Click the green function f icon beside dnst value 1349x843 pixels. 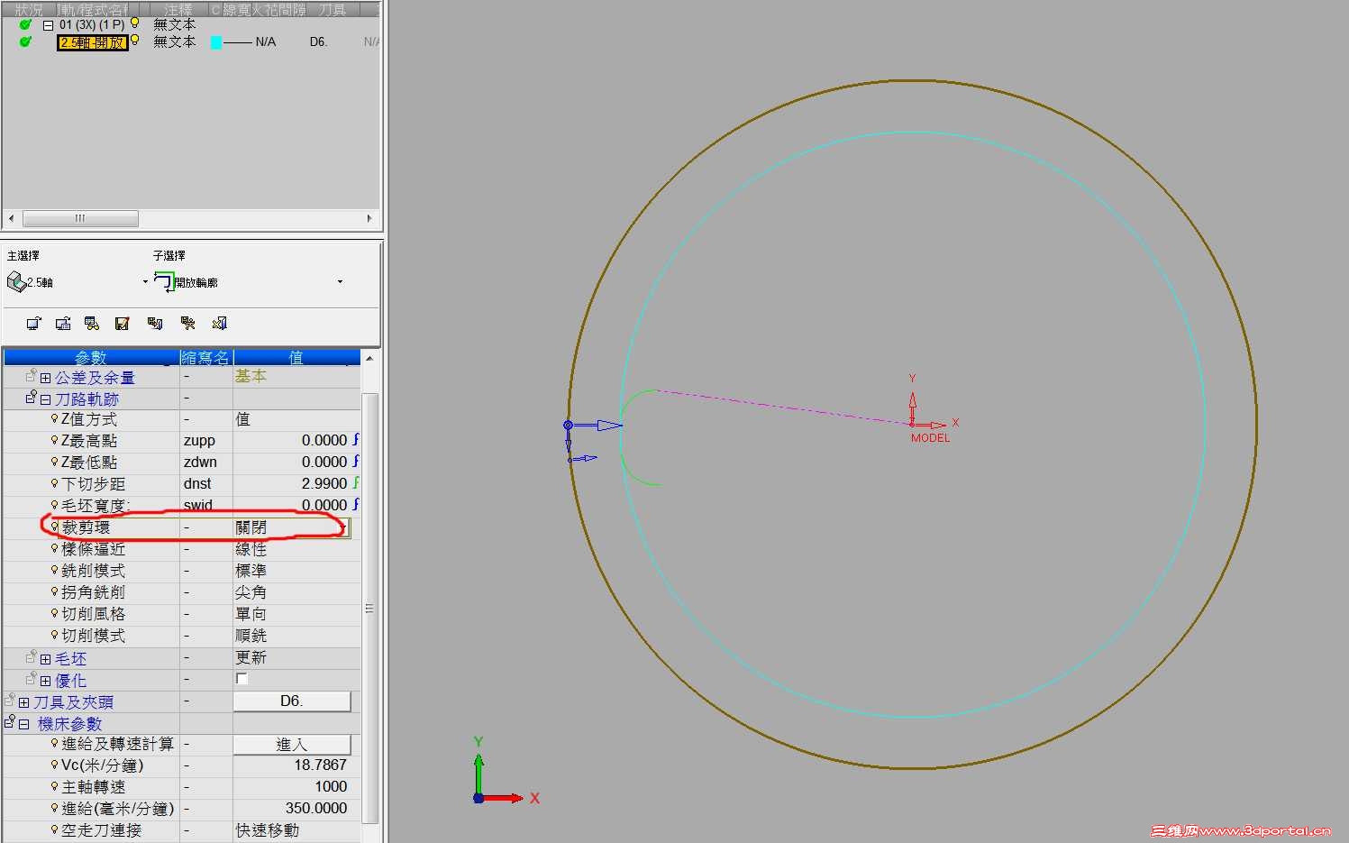[x=356, y=482]
